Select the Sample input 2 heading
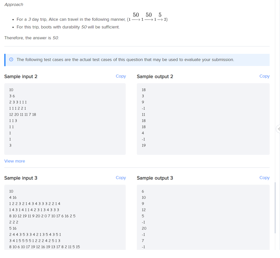280x258 pixels. tap(21, 76)
